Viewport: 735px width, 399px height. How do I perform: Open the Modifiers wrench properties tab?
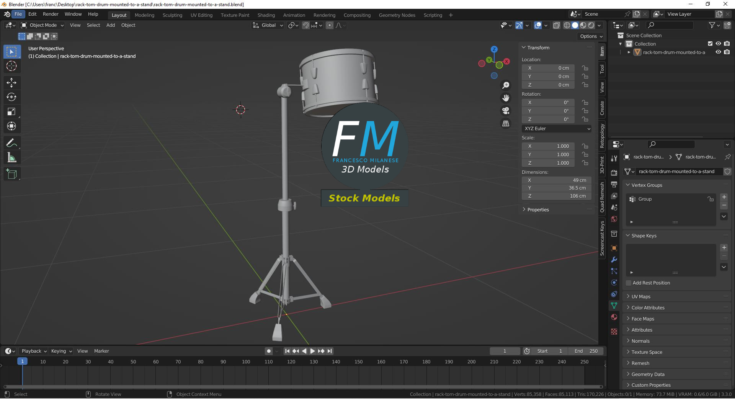click(614, 260)
